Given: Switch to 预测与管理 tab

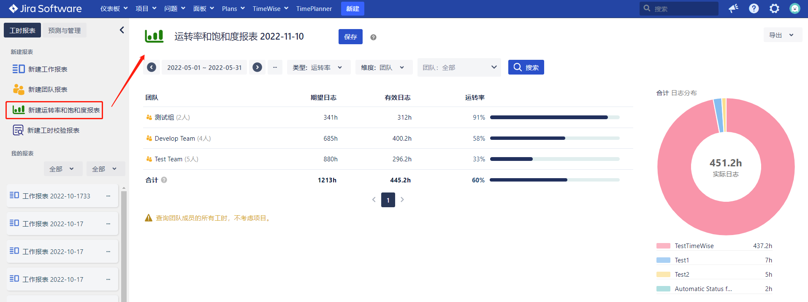Looking at the screenshot, I should 65,30.
